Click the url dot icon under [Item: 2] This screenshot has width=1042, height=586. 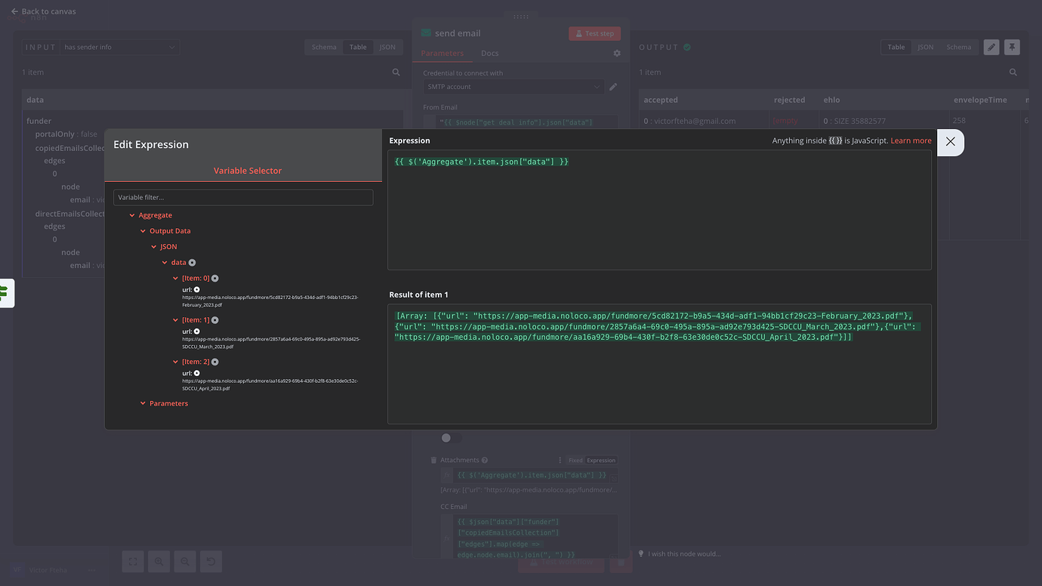click(x=197, y=373)
